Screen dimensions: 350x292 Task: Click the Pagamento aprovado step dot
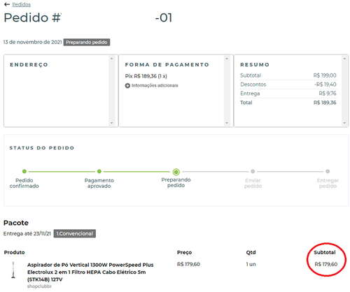pyautogui.click(x=99, y=171)
